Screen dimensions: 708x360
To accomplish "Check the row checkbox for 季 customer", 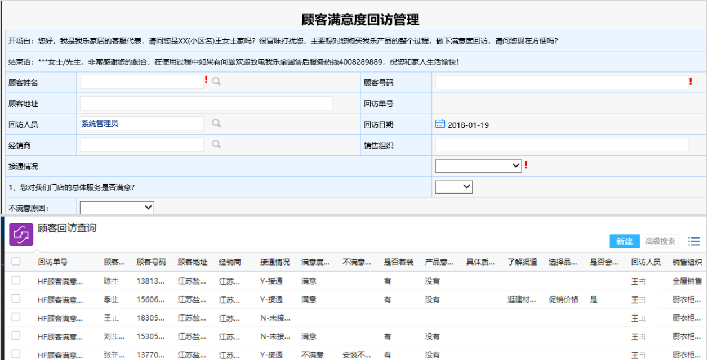I will click(x=16, y=299).
